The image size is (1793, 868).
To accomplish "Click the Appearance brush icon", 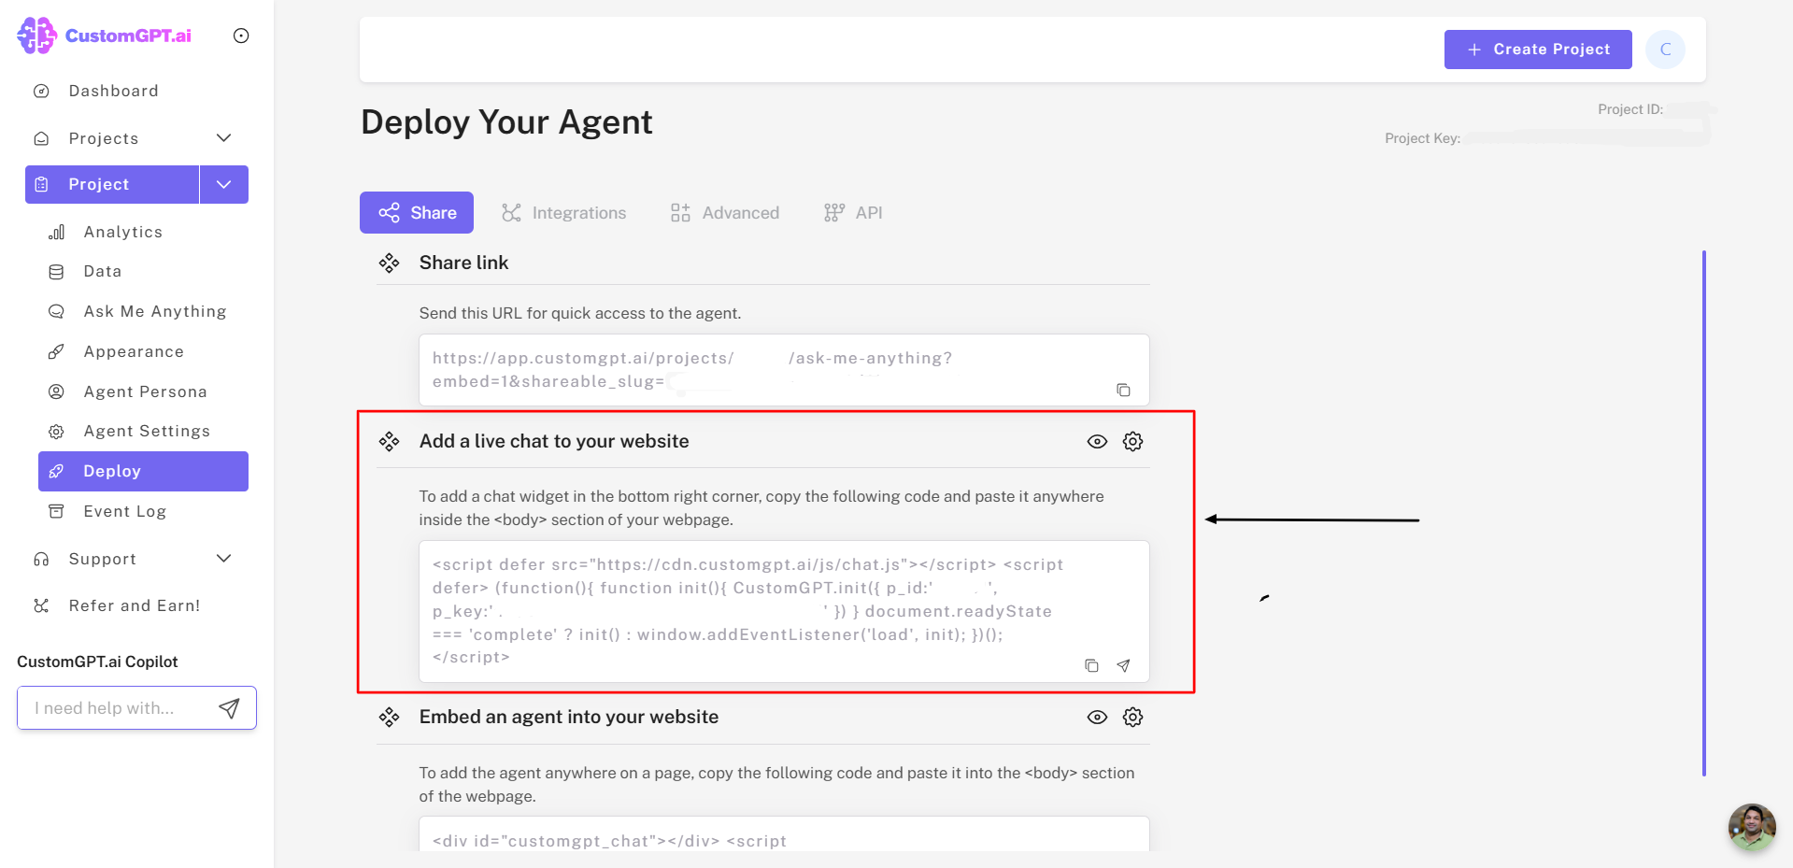I will click(56, 351).
